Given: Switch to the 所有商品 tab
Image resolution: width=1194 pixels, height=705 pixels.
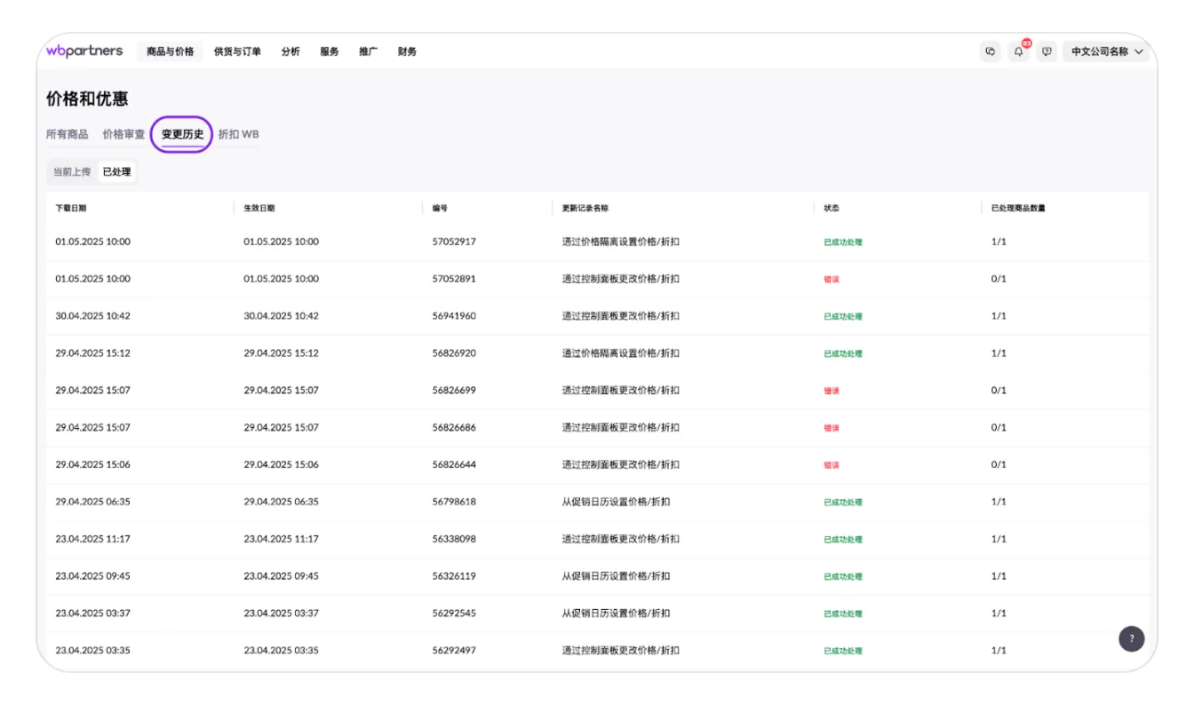Looking at the screenshot, I should tap(68, 135).
